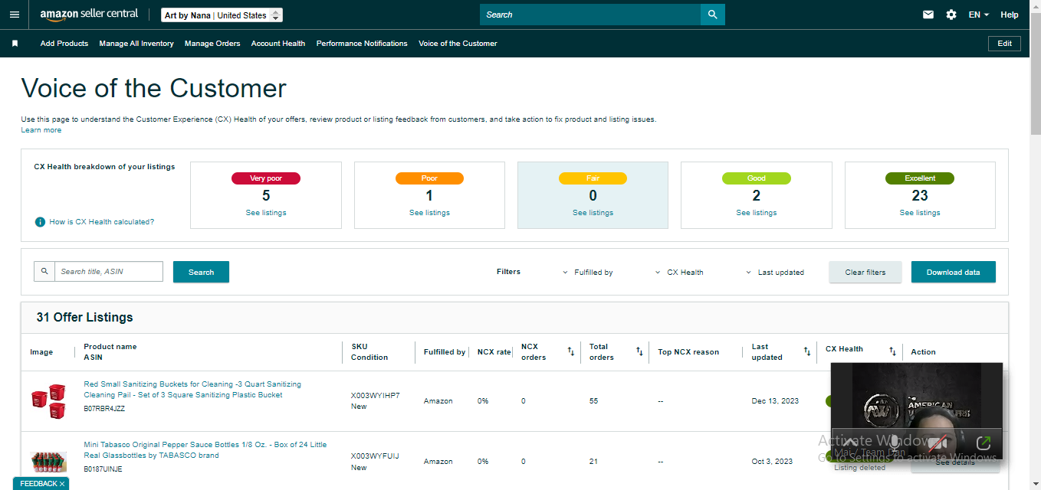Image resolution: width=1041 pixels, height=490 pixels.
Task: Open Manage All Inventory
Action: [x=136, y=44]
